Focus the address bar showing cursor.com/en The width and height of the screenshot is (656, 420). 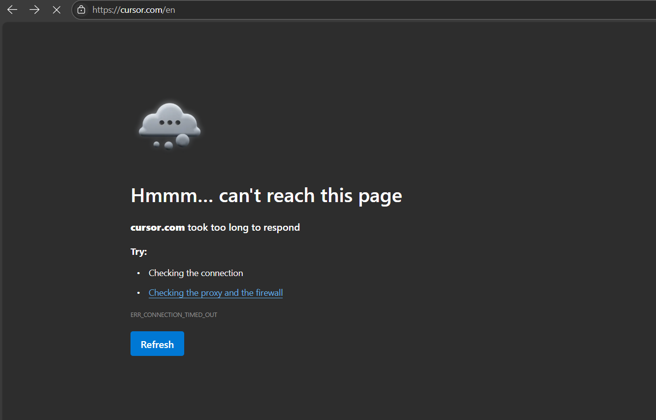point(364,10)
